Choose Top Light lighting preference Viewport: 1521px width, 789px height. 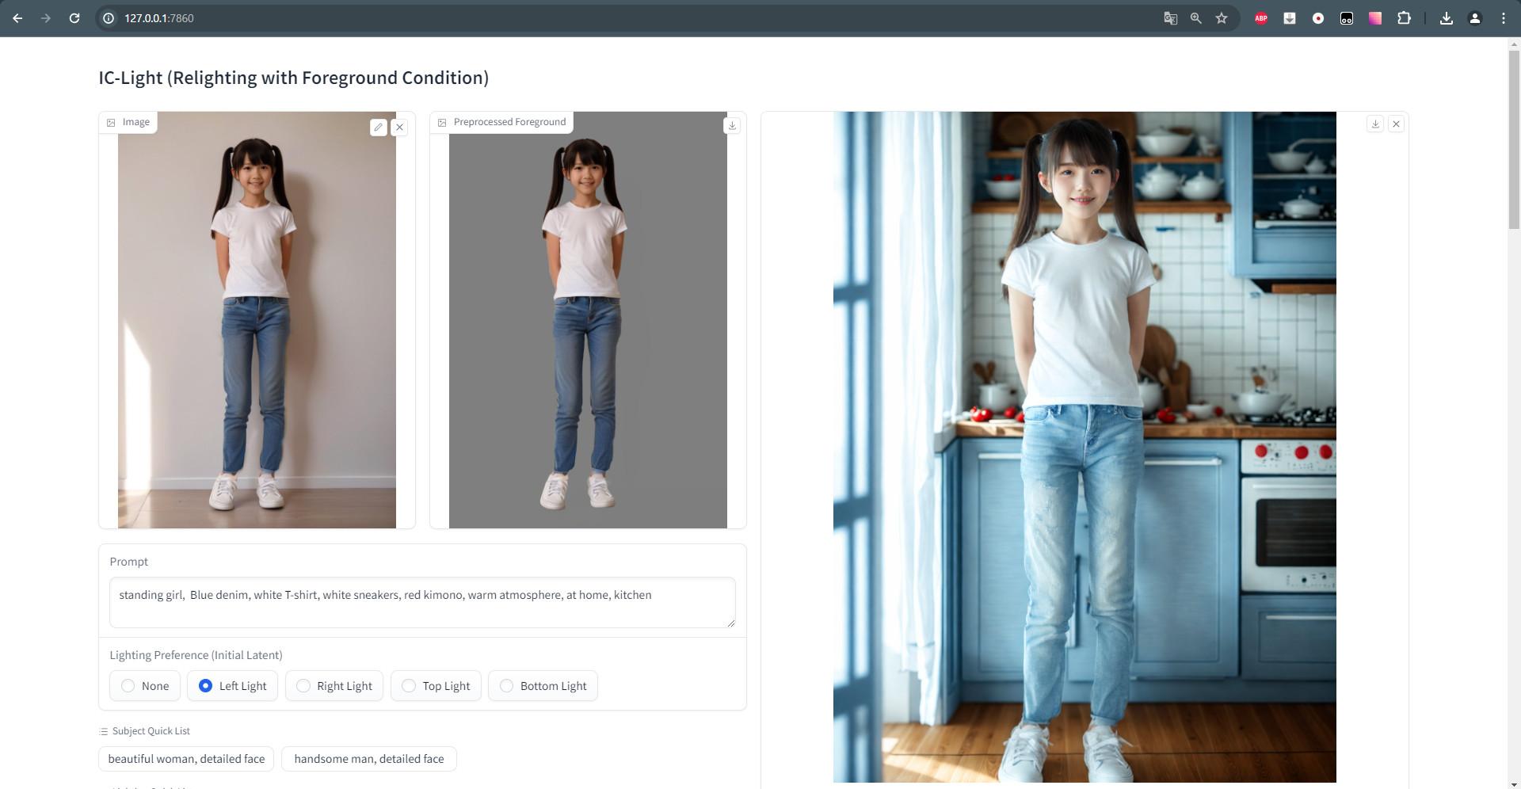(x=436, y=686)
